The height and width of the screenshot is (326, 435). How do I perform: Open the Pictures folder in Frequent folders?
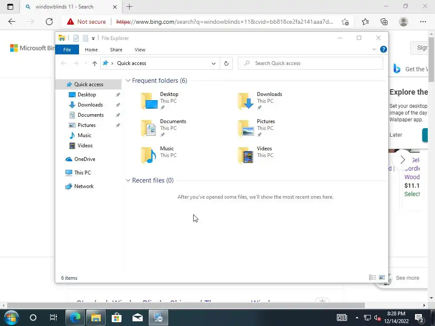(256, 128)
